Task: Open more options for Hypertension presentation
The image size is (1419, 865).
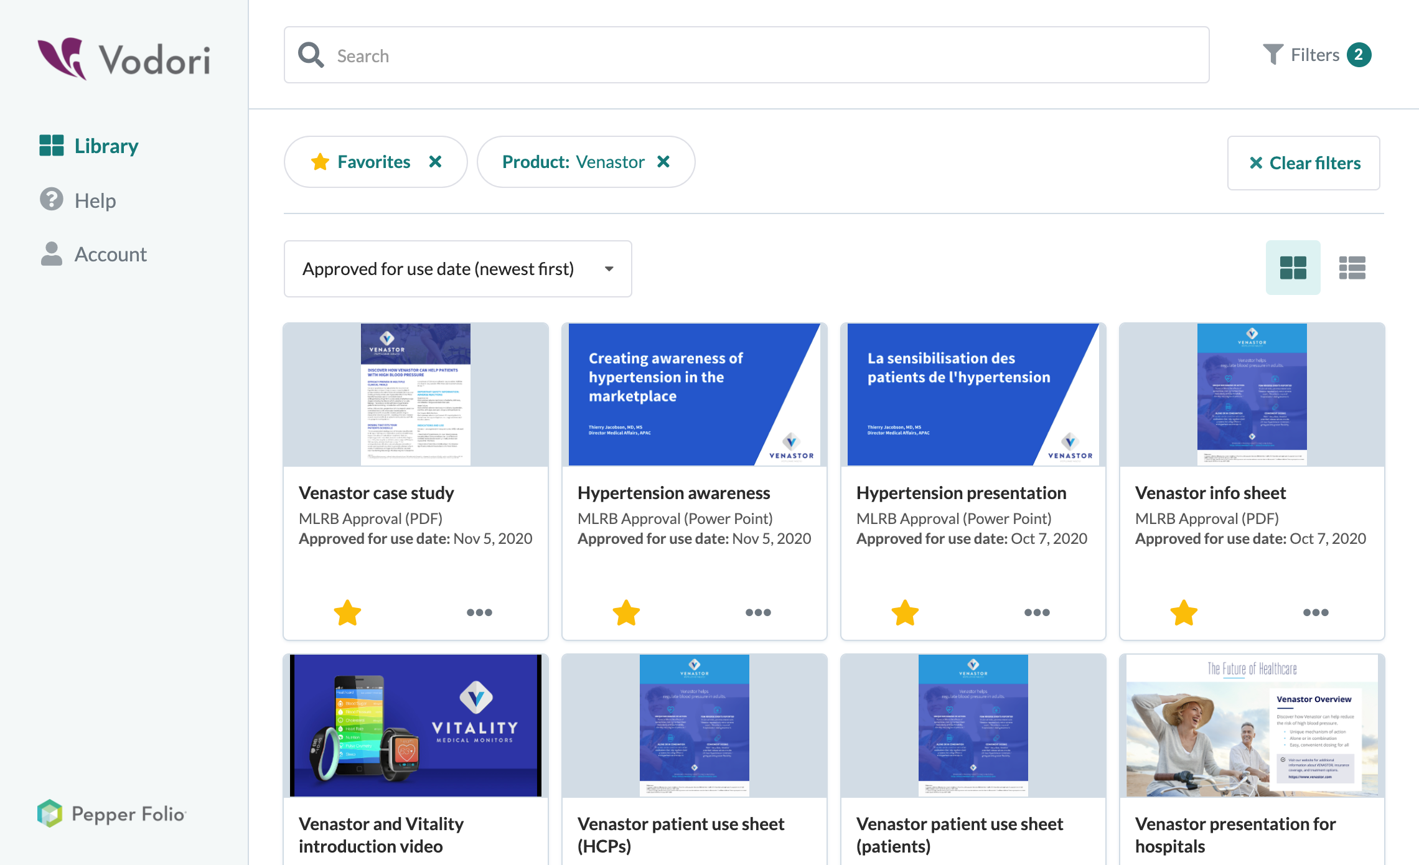Action: 1037,612
